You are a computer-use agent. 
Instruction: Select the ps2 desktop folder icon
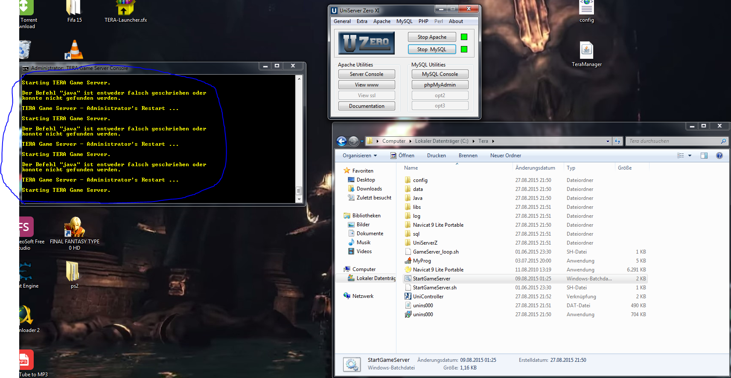click(73, 271)
